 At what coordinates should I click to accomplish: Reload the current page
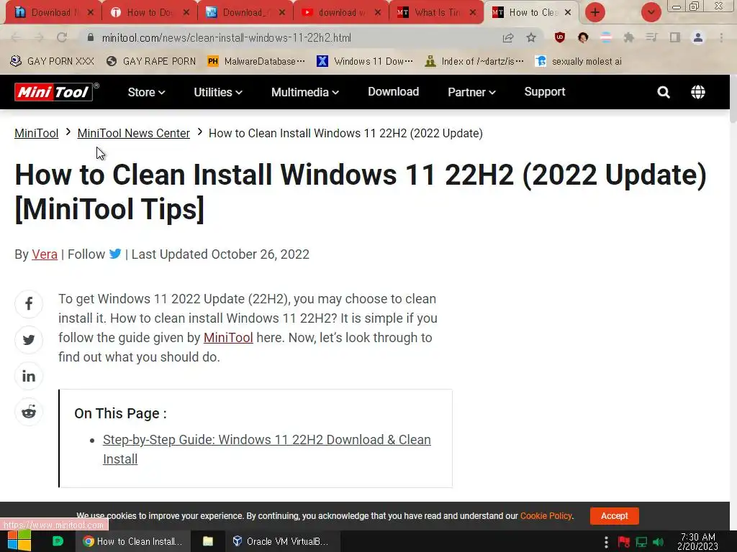pos(62,37)
